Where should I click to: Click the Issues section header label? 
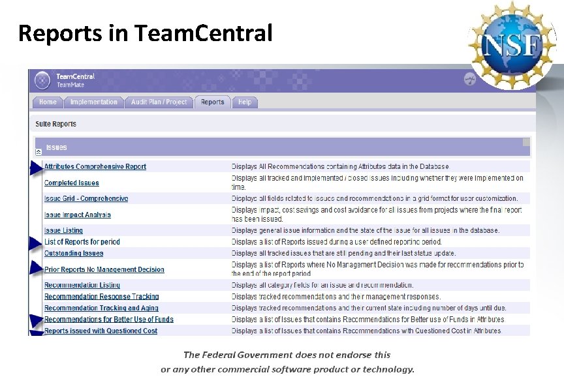[x=57, y=147]
